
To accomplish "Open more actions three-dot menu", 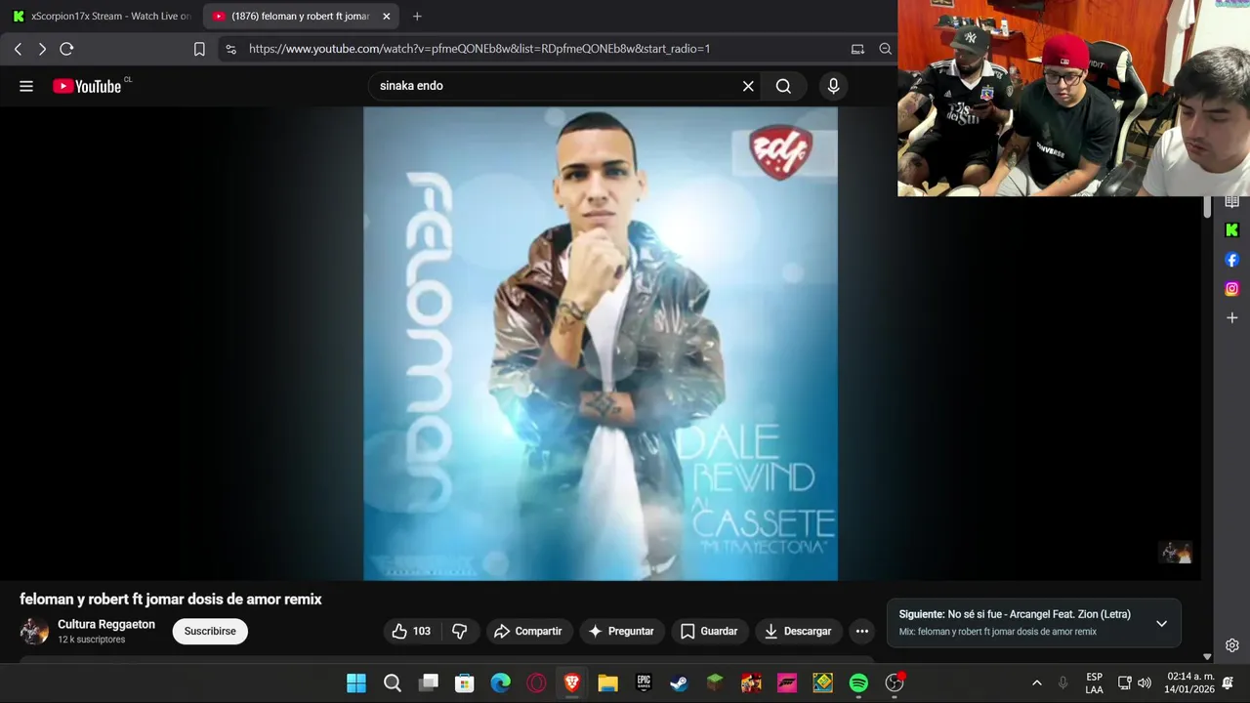I will click(x=861, y=632).
